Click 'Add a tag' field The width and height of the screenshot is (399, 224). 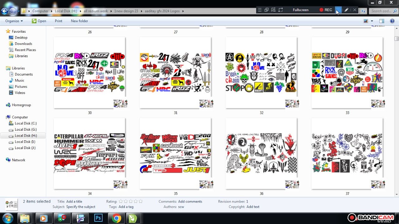tap(126, 207)
